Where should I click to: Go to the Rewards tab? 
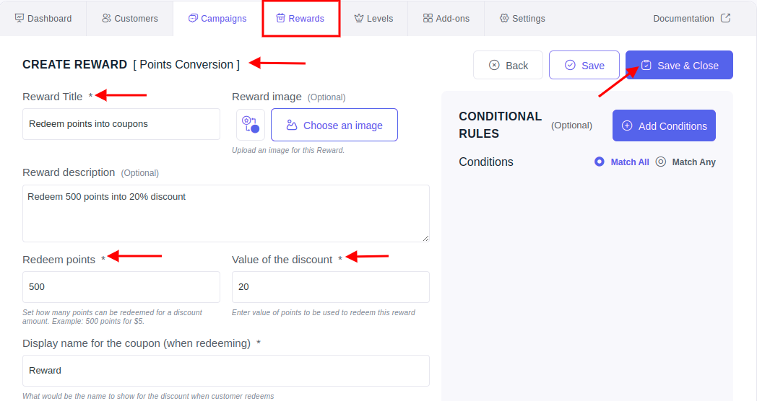point(300,18)
